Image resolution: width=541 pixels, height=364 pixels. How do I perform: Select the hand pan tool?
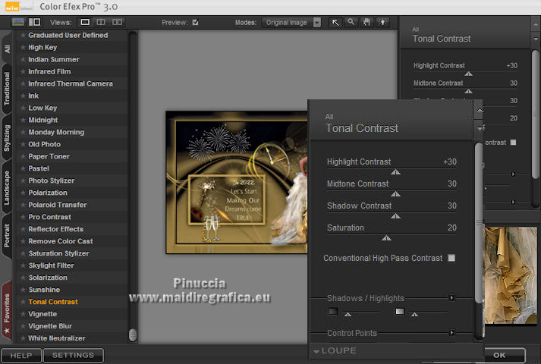tap(366, 23)
